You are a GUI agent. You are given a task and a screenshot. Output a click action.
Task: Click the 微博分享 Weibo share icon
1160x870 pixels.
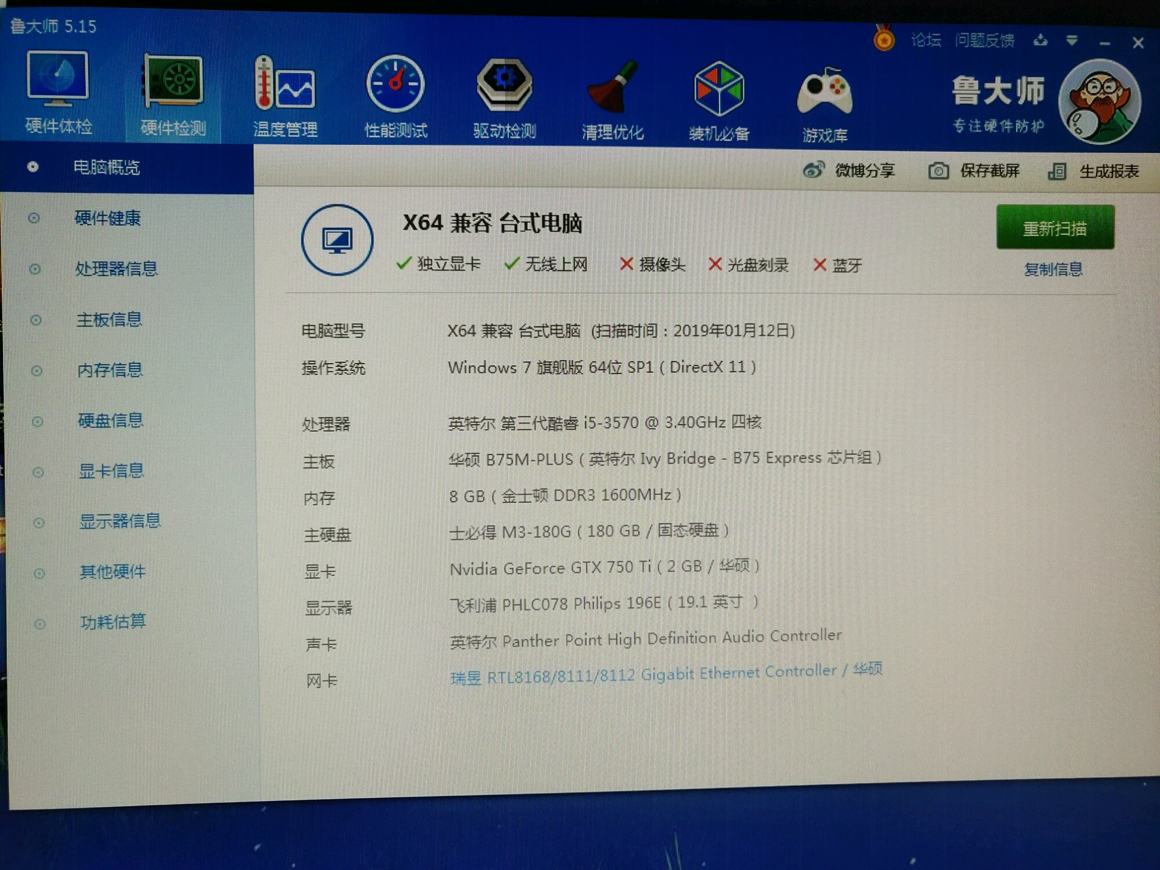814,170
